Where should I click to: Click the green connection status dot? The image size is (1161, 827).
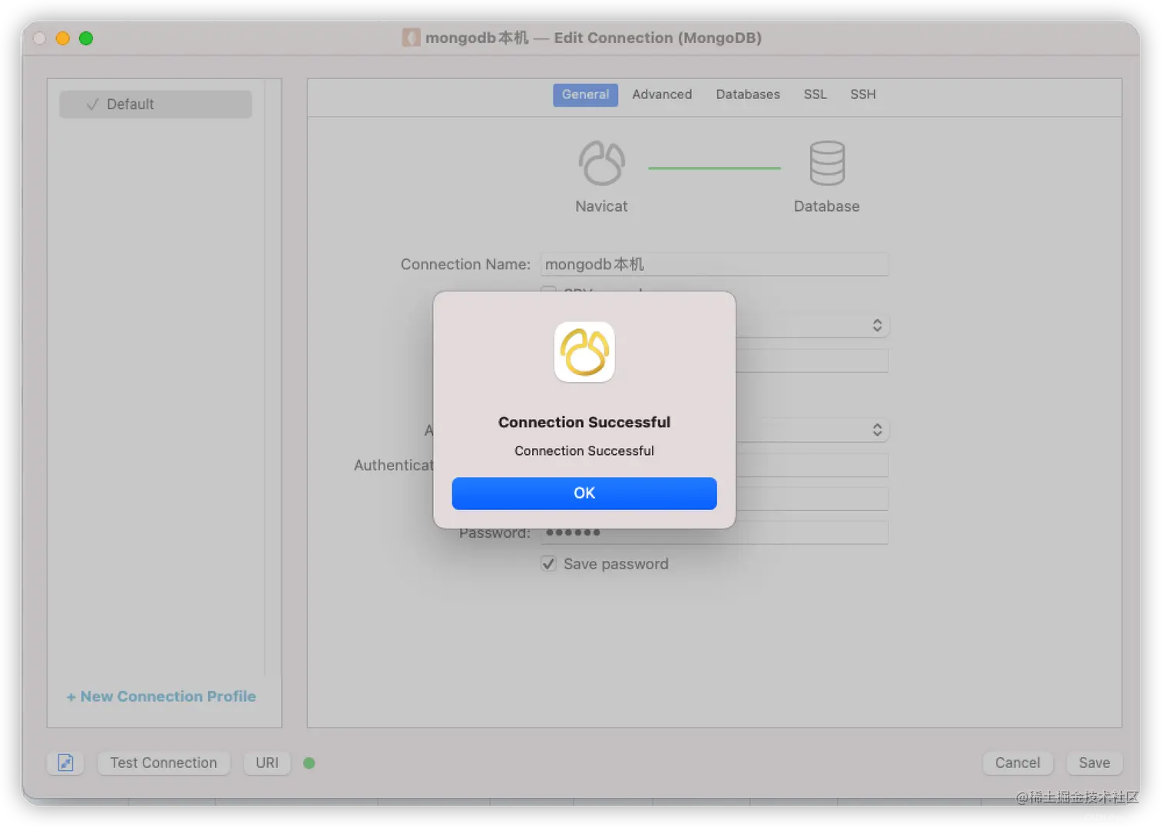[x=309, y=763]
